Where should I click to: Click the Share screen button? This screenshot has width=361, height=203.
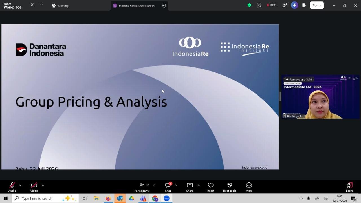(x=190, y=187)
